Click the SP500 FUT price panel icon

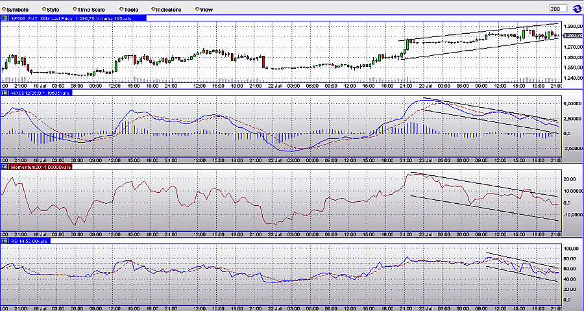coord(3,18)
